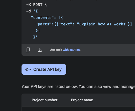135x111 pixels.
Task: Click the 'Use code' disclaimer text
Action: 56,50
